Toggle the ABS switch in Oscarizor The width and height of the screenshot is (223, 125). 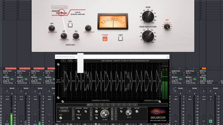point(97,118)
